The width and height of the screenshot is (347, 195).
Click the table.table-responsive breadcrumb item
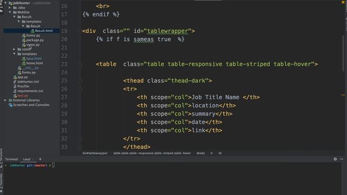tap(152, 153)
